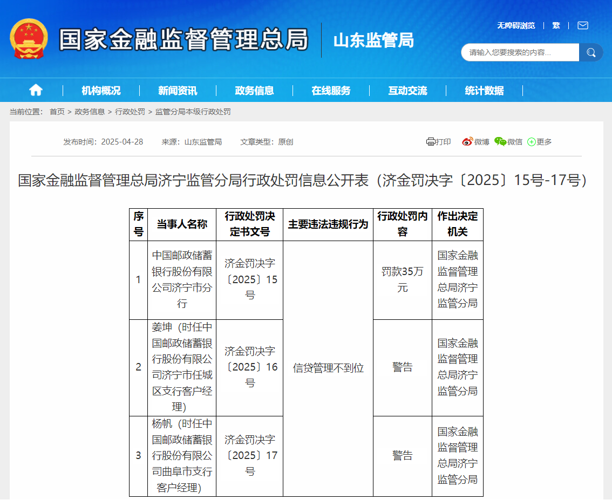612x500 pixels.
Task: Click the national emblem logo
Action: point(29,39)
